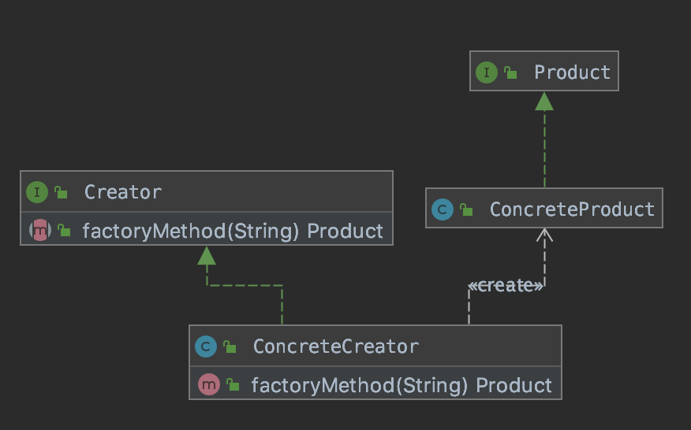Click the class icon on ConcreteCreator node

click(x=206, y=347)
